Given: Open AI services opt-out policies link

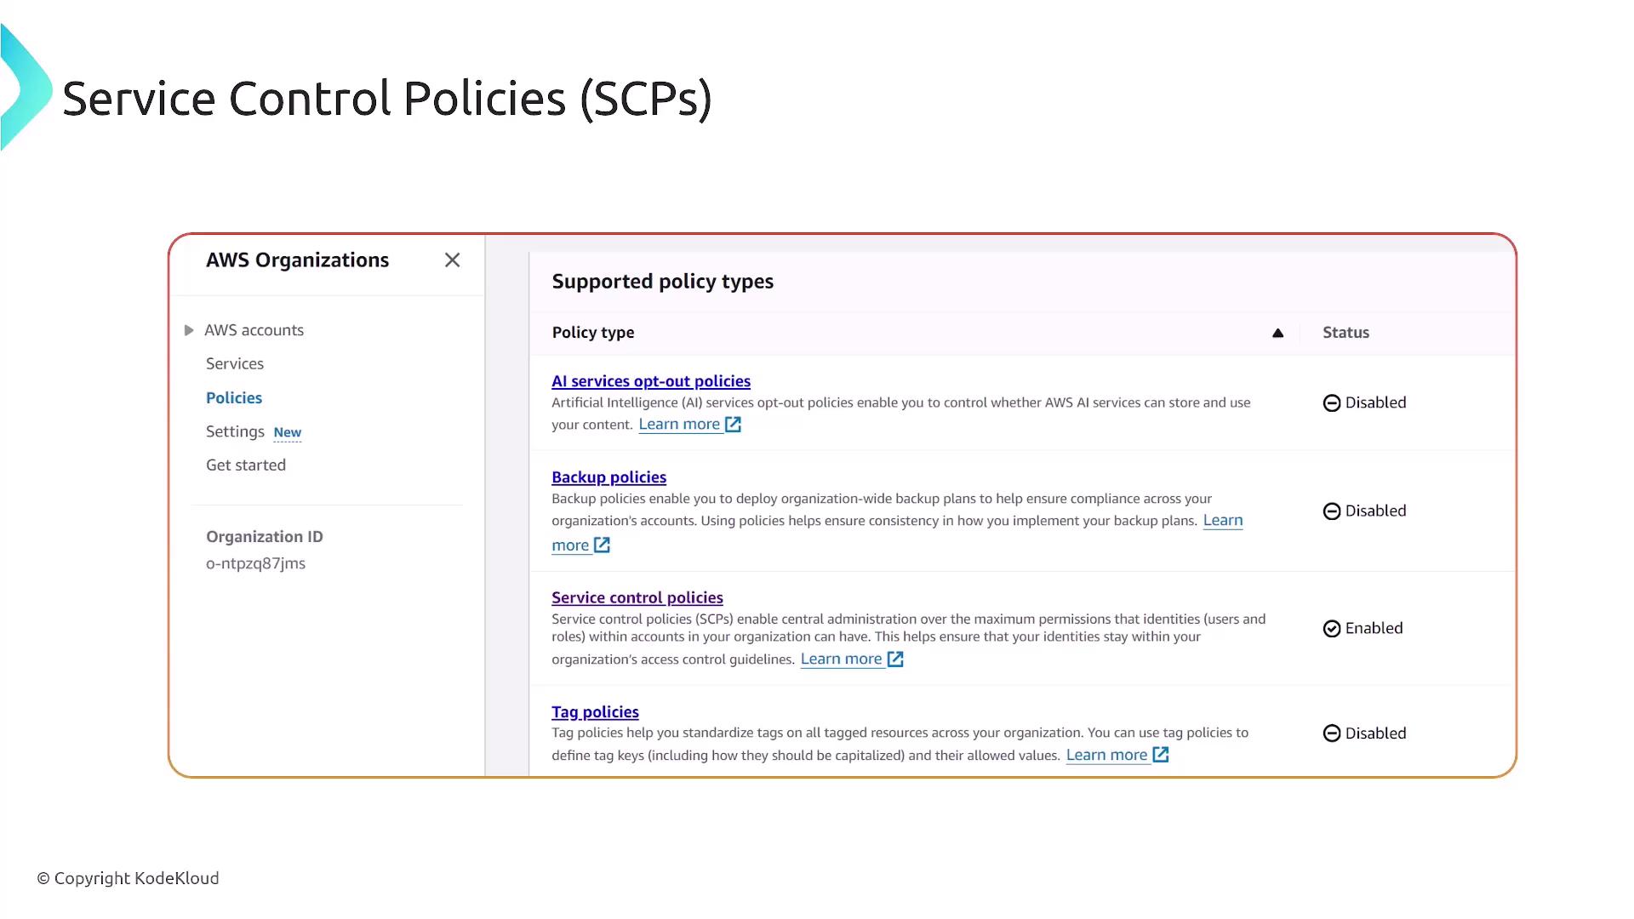Looking at the screenshot, I should [x=651, y=381].
